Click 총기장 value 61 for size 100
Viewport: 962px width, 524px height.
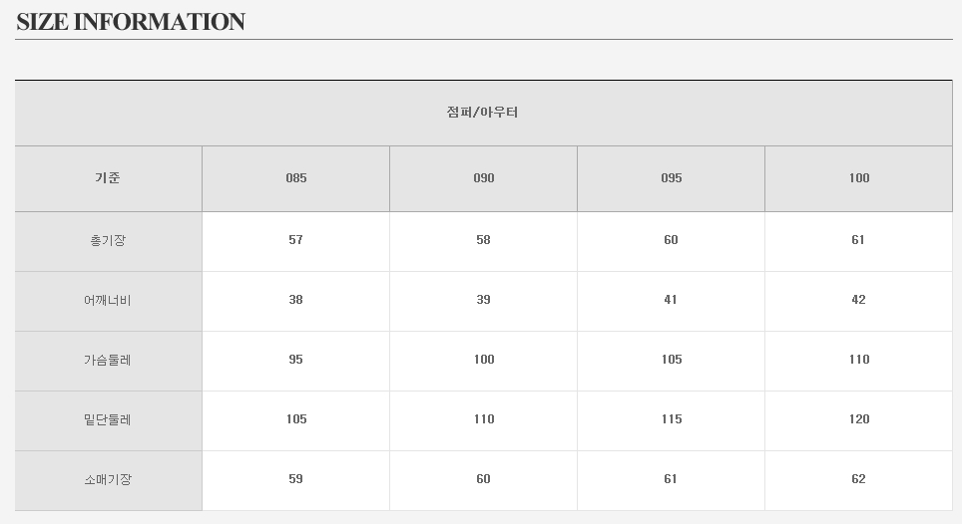click(858, 240)
